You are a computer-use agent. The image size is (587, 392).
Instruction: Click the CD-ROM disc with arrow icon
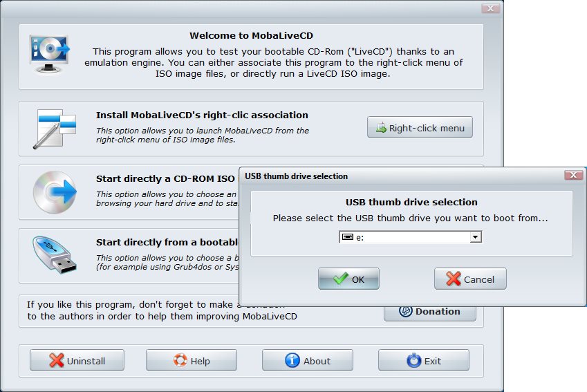55,192
